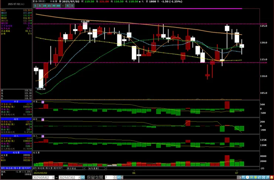Click the small purple icon in 法人 sub-chart
The height and width of the screenshot is (180, 274).
[43, 136]
